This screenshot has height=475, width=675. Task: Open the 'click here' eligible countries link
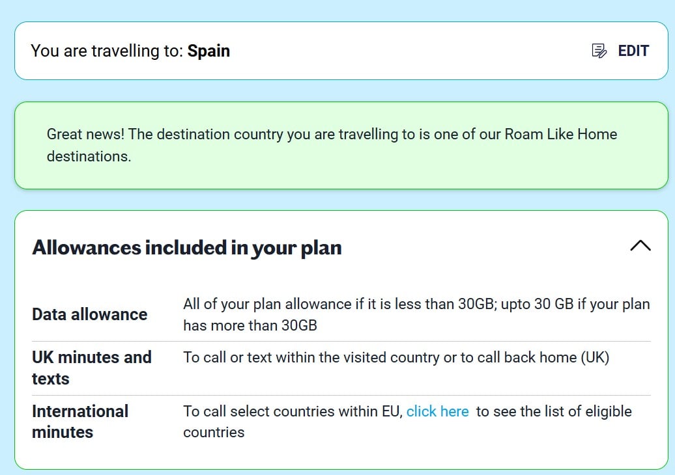(x=437, y=411)
